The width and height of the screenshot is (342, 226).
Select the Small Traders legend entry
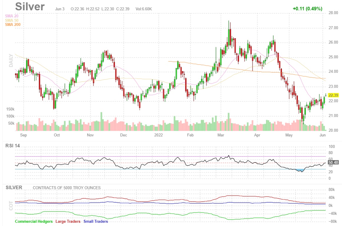tap(96, 221)
